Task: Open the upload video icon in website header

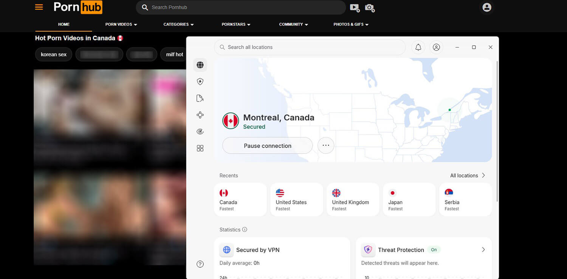Action: [x=355, y=8]
